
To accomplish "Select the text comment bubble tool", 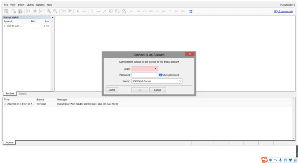I will [111, 12].
